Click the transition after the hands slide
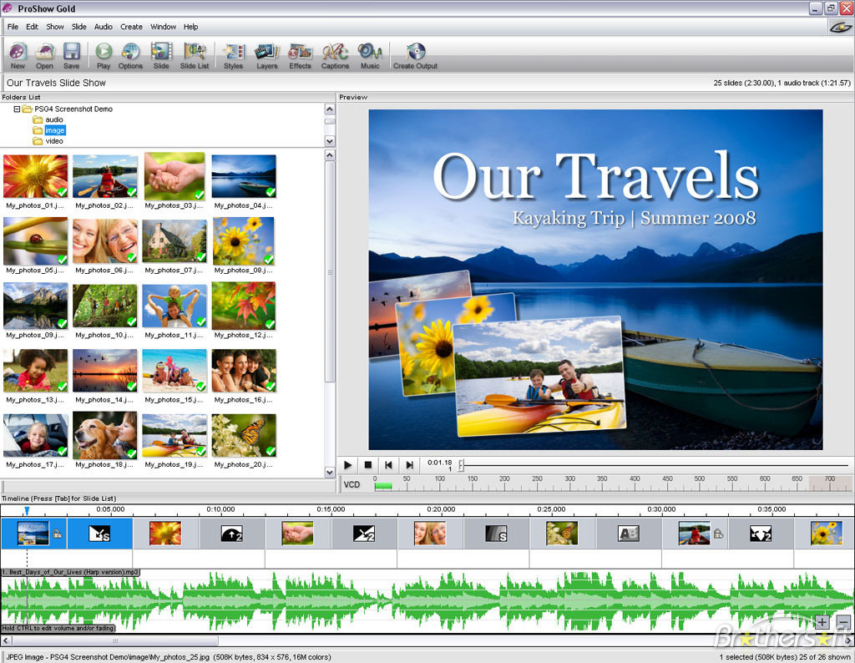Image resolution: width=855 pixels, height=663 pixels. click(364, 534)
